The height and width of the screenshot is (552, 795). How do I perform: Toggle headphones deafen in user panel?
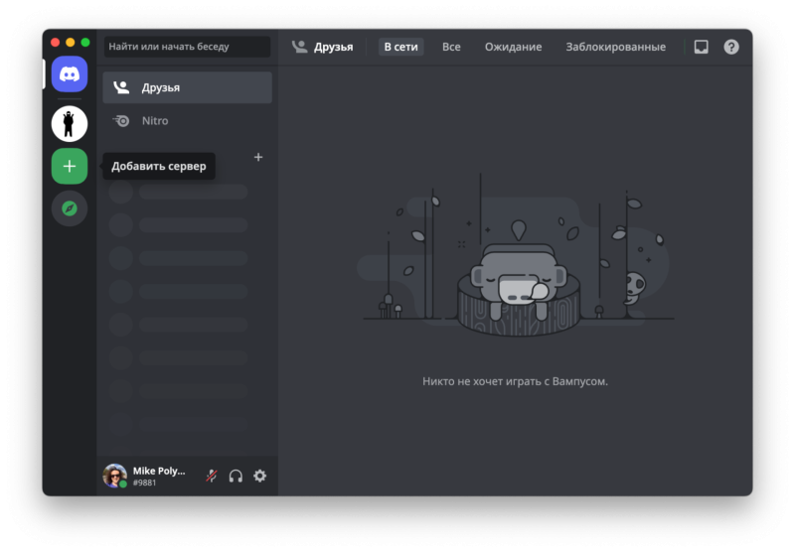[236, 476]
